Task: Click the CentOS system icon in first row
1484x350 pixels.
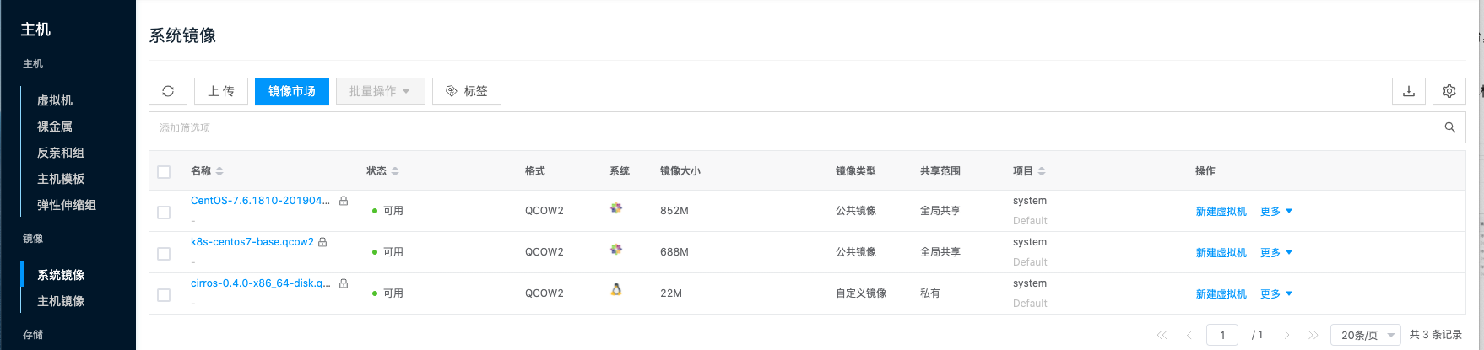Action: (616, 207)
